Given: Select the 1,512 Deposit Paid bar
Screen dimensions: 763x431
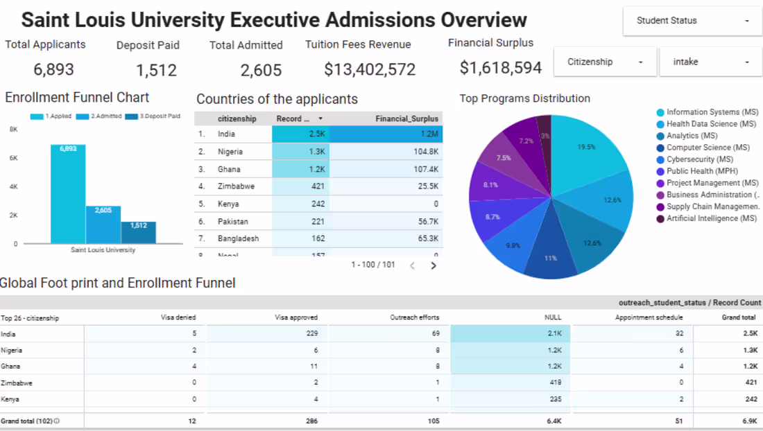Looking at the screenshot, I should pyautogui.click(x=139, y=232).
